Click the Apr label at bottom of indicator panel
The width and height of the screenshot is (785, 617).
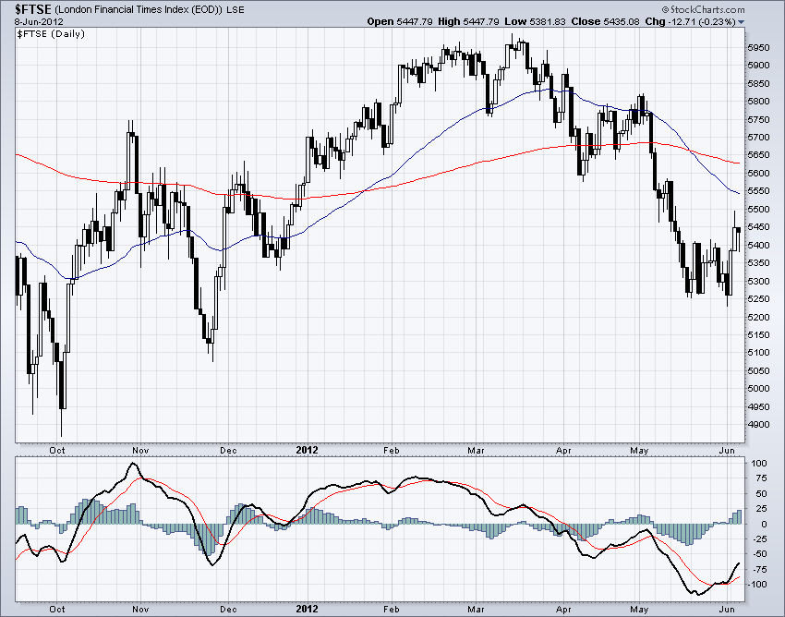point(563,609)
